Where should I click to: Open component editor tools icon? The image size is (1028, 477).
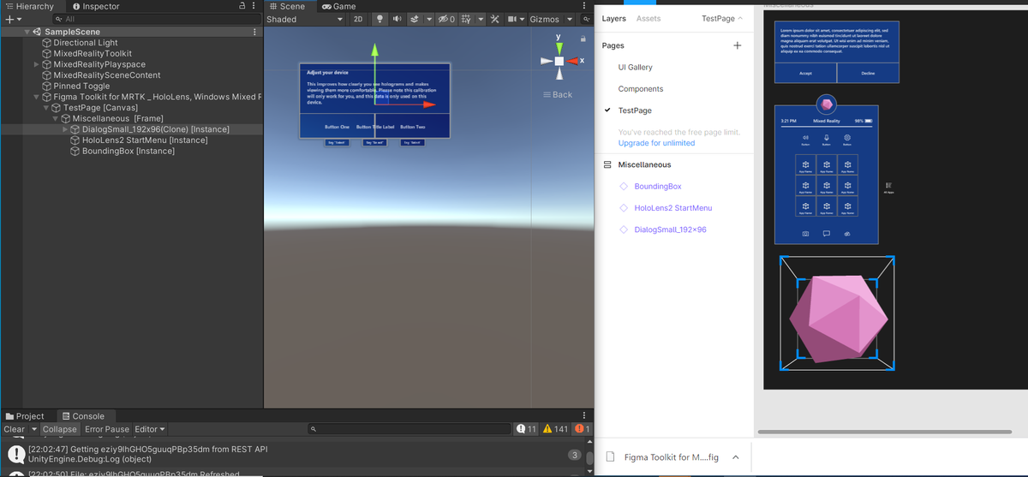494,19
